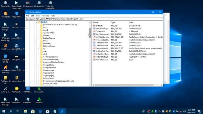203x114 pixels.
Task: Select the (Default) value entry
Action: (99, 26)
